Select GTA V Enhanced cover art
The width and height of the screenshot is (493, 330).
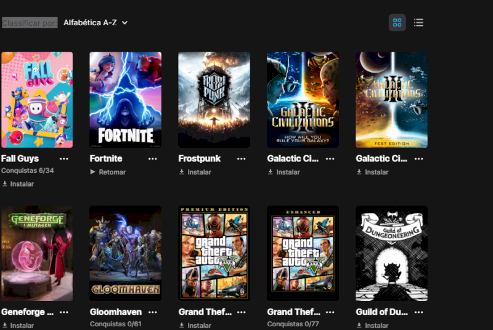(303, 254)
